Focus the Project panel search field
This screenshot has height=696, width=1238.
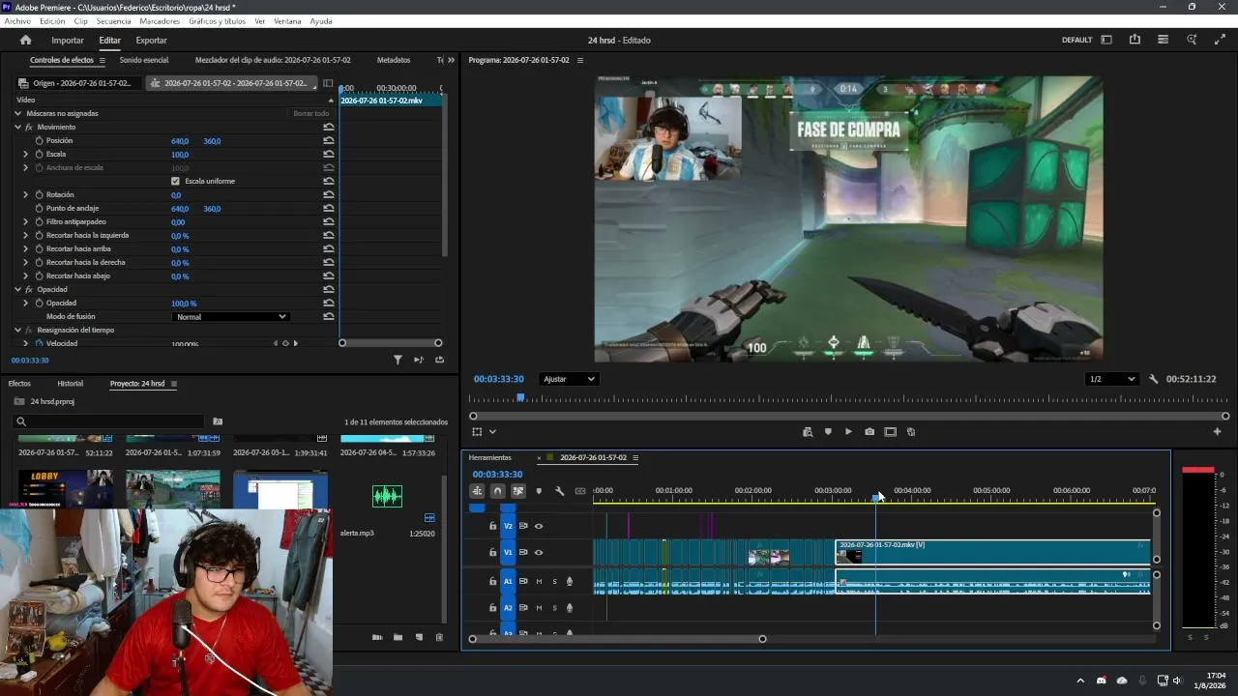click(108, 421)
